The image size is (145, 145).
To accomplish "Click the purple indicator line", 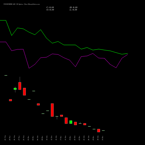I will point(64,58).
